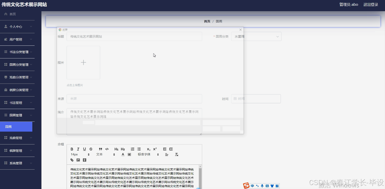Open the 标准字体 font family dropdown
Screen dimensions: 385x189
tap(148, 154)
